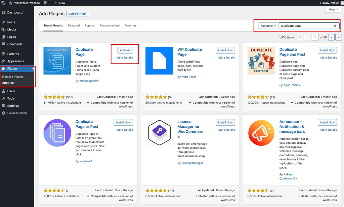Open author Aakash Chakravarthy link
The height and width of the screenshot is (207, 344).
[x=288, y=177]
